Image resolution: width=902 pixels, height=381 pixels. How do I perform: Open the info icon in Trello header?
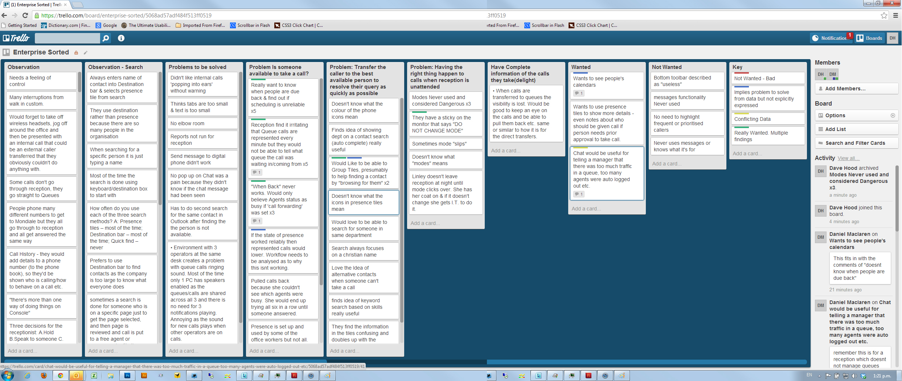coord(121,38)
